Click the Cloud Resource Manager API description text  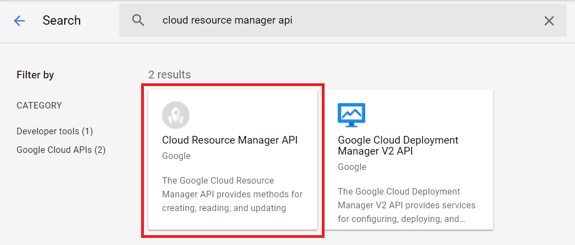point(232,195)
